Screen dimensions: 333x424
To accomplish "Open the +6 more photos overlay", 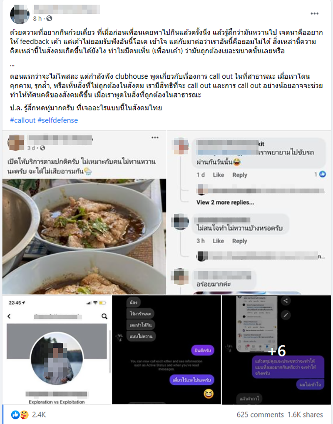I will click(x=276, y=350).
